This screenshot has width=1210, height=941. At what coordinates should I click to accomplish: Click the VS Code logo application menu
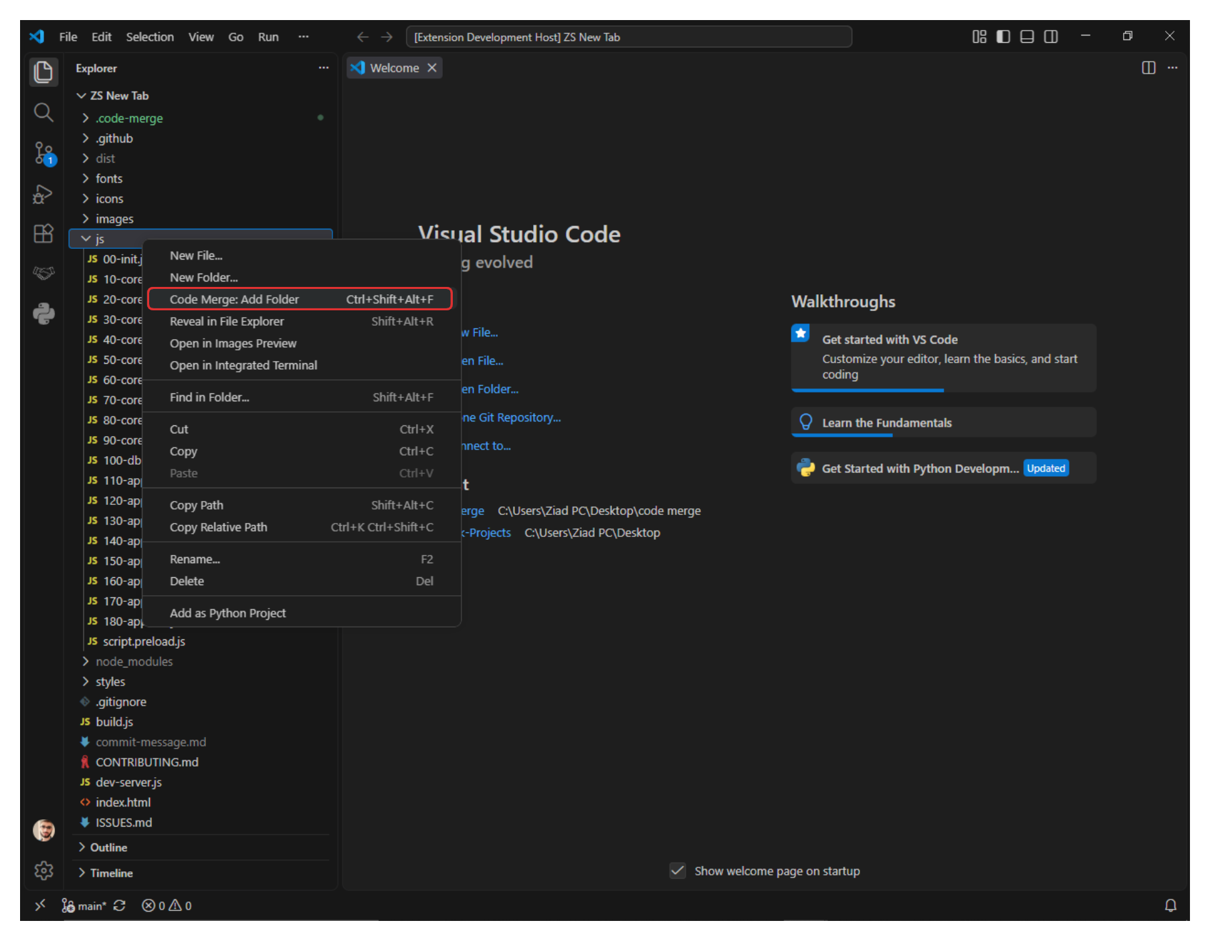pos(37,37)
